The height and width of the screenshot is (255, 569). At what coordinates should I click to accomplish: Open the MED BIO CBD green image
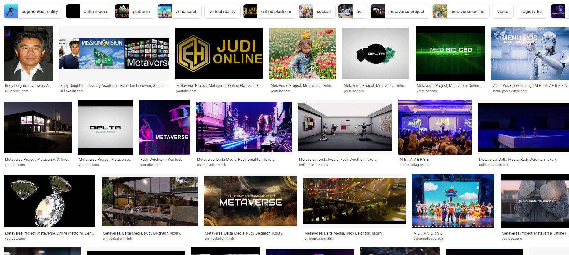pyautogui.click(x=450, y=53)
